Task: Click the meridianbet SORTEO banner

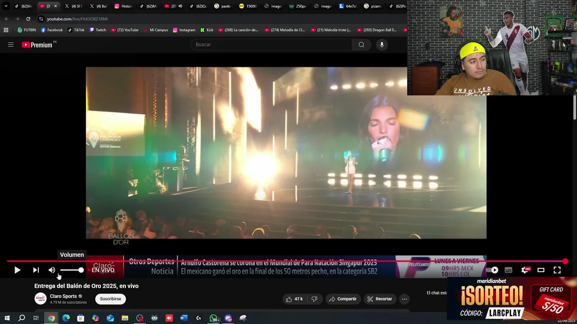Action: point(512,298)
